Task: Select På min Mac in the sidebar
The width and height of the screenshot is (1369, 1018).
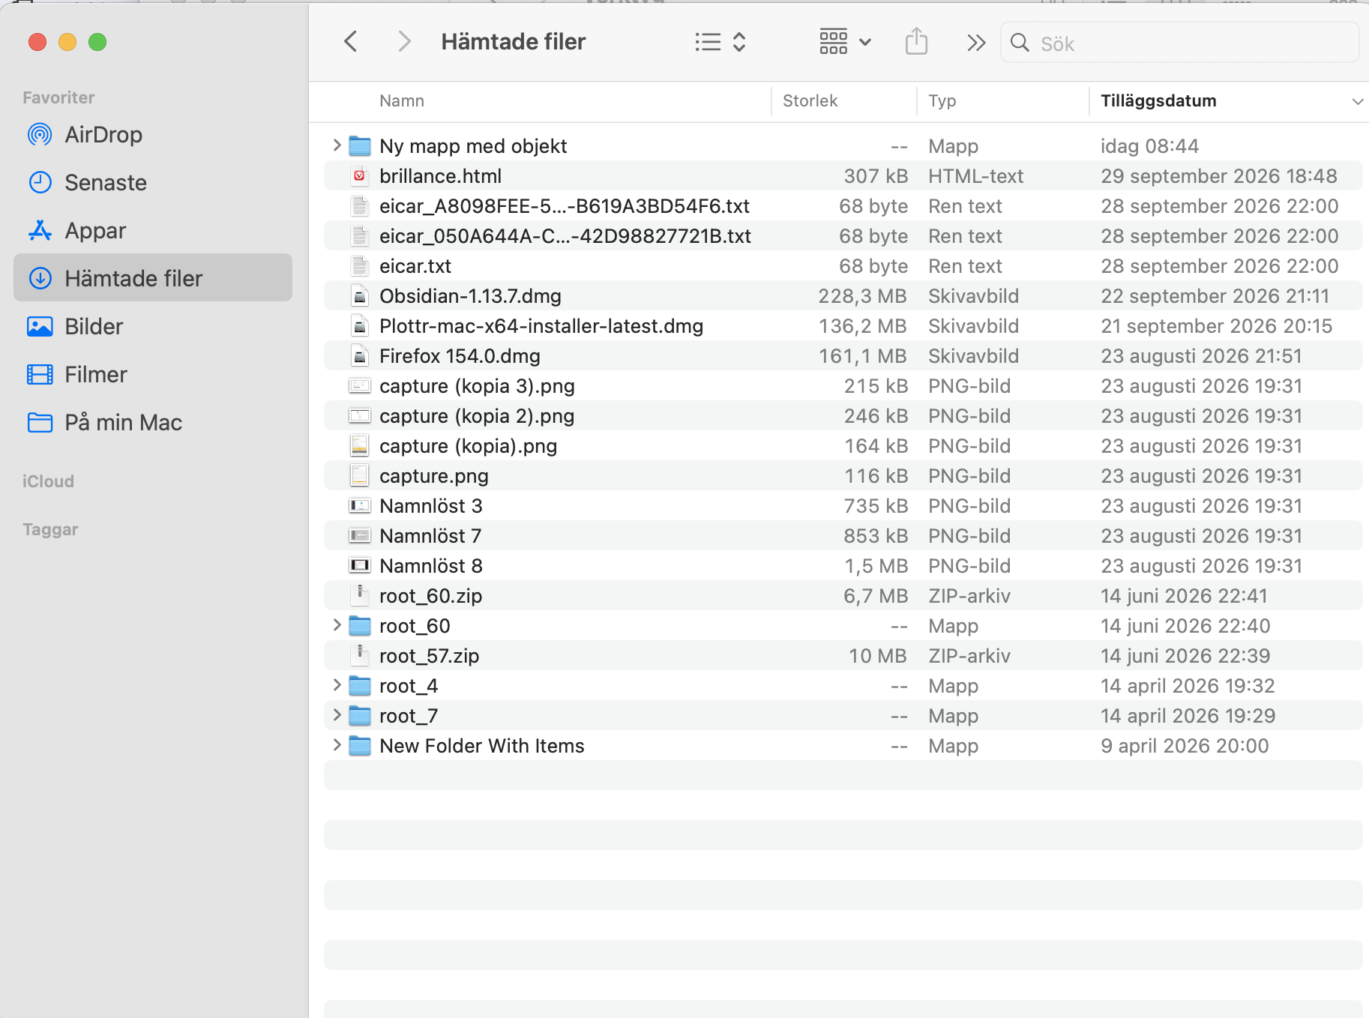Action: click(153, 423)
